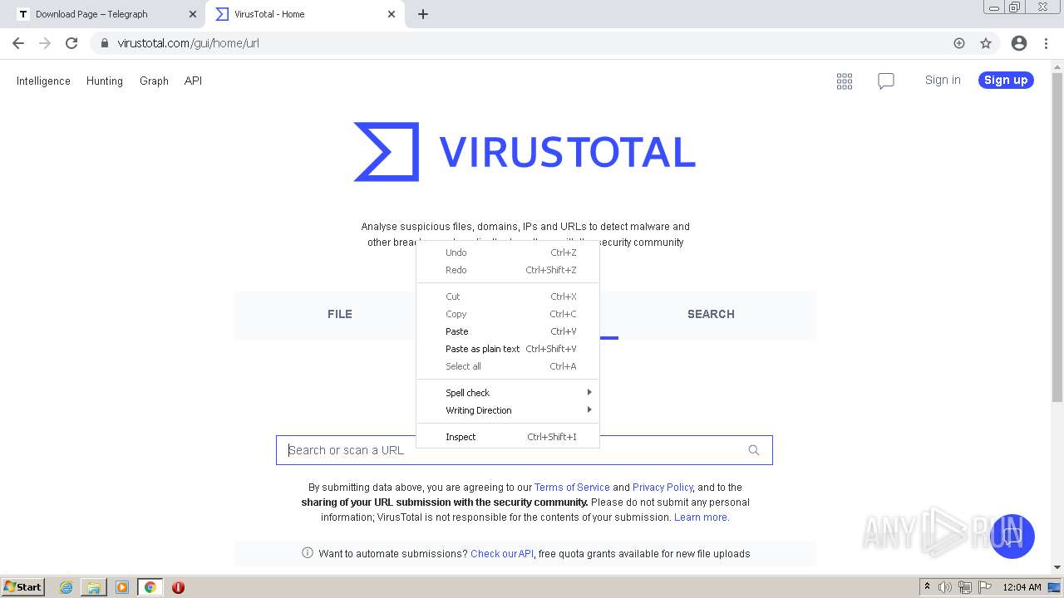Click the taskbar clock showing 12:04 AM
1064x598 pixels.
pyautogui.click(x=1022, y=587)
